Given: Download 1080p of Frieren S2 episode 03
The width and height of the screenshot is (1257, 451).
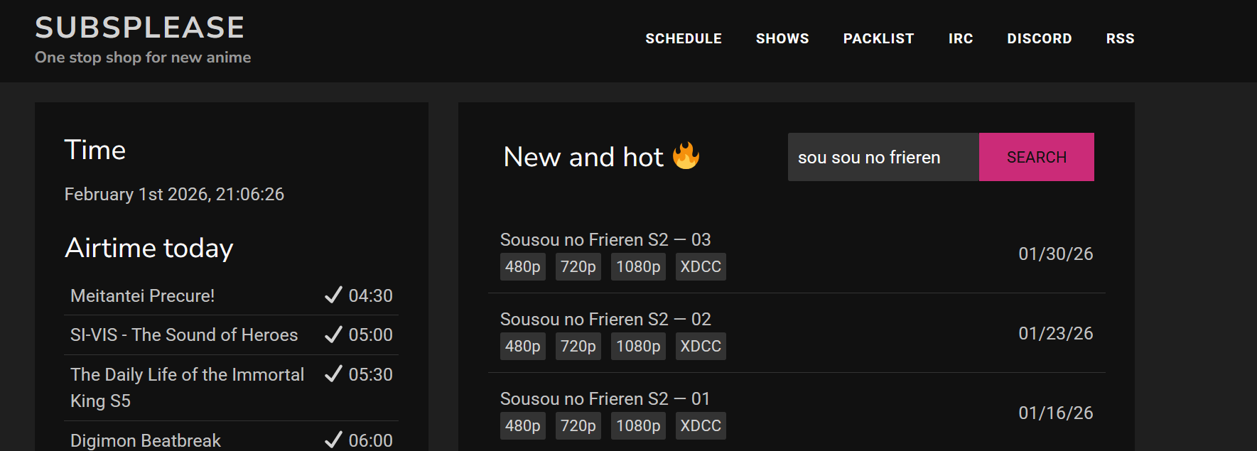Looking at the screenshot, I should pos(638,267).
